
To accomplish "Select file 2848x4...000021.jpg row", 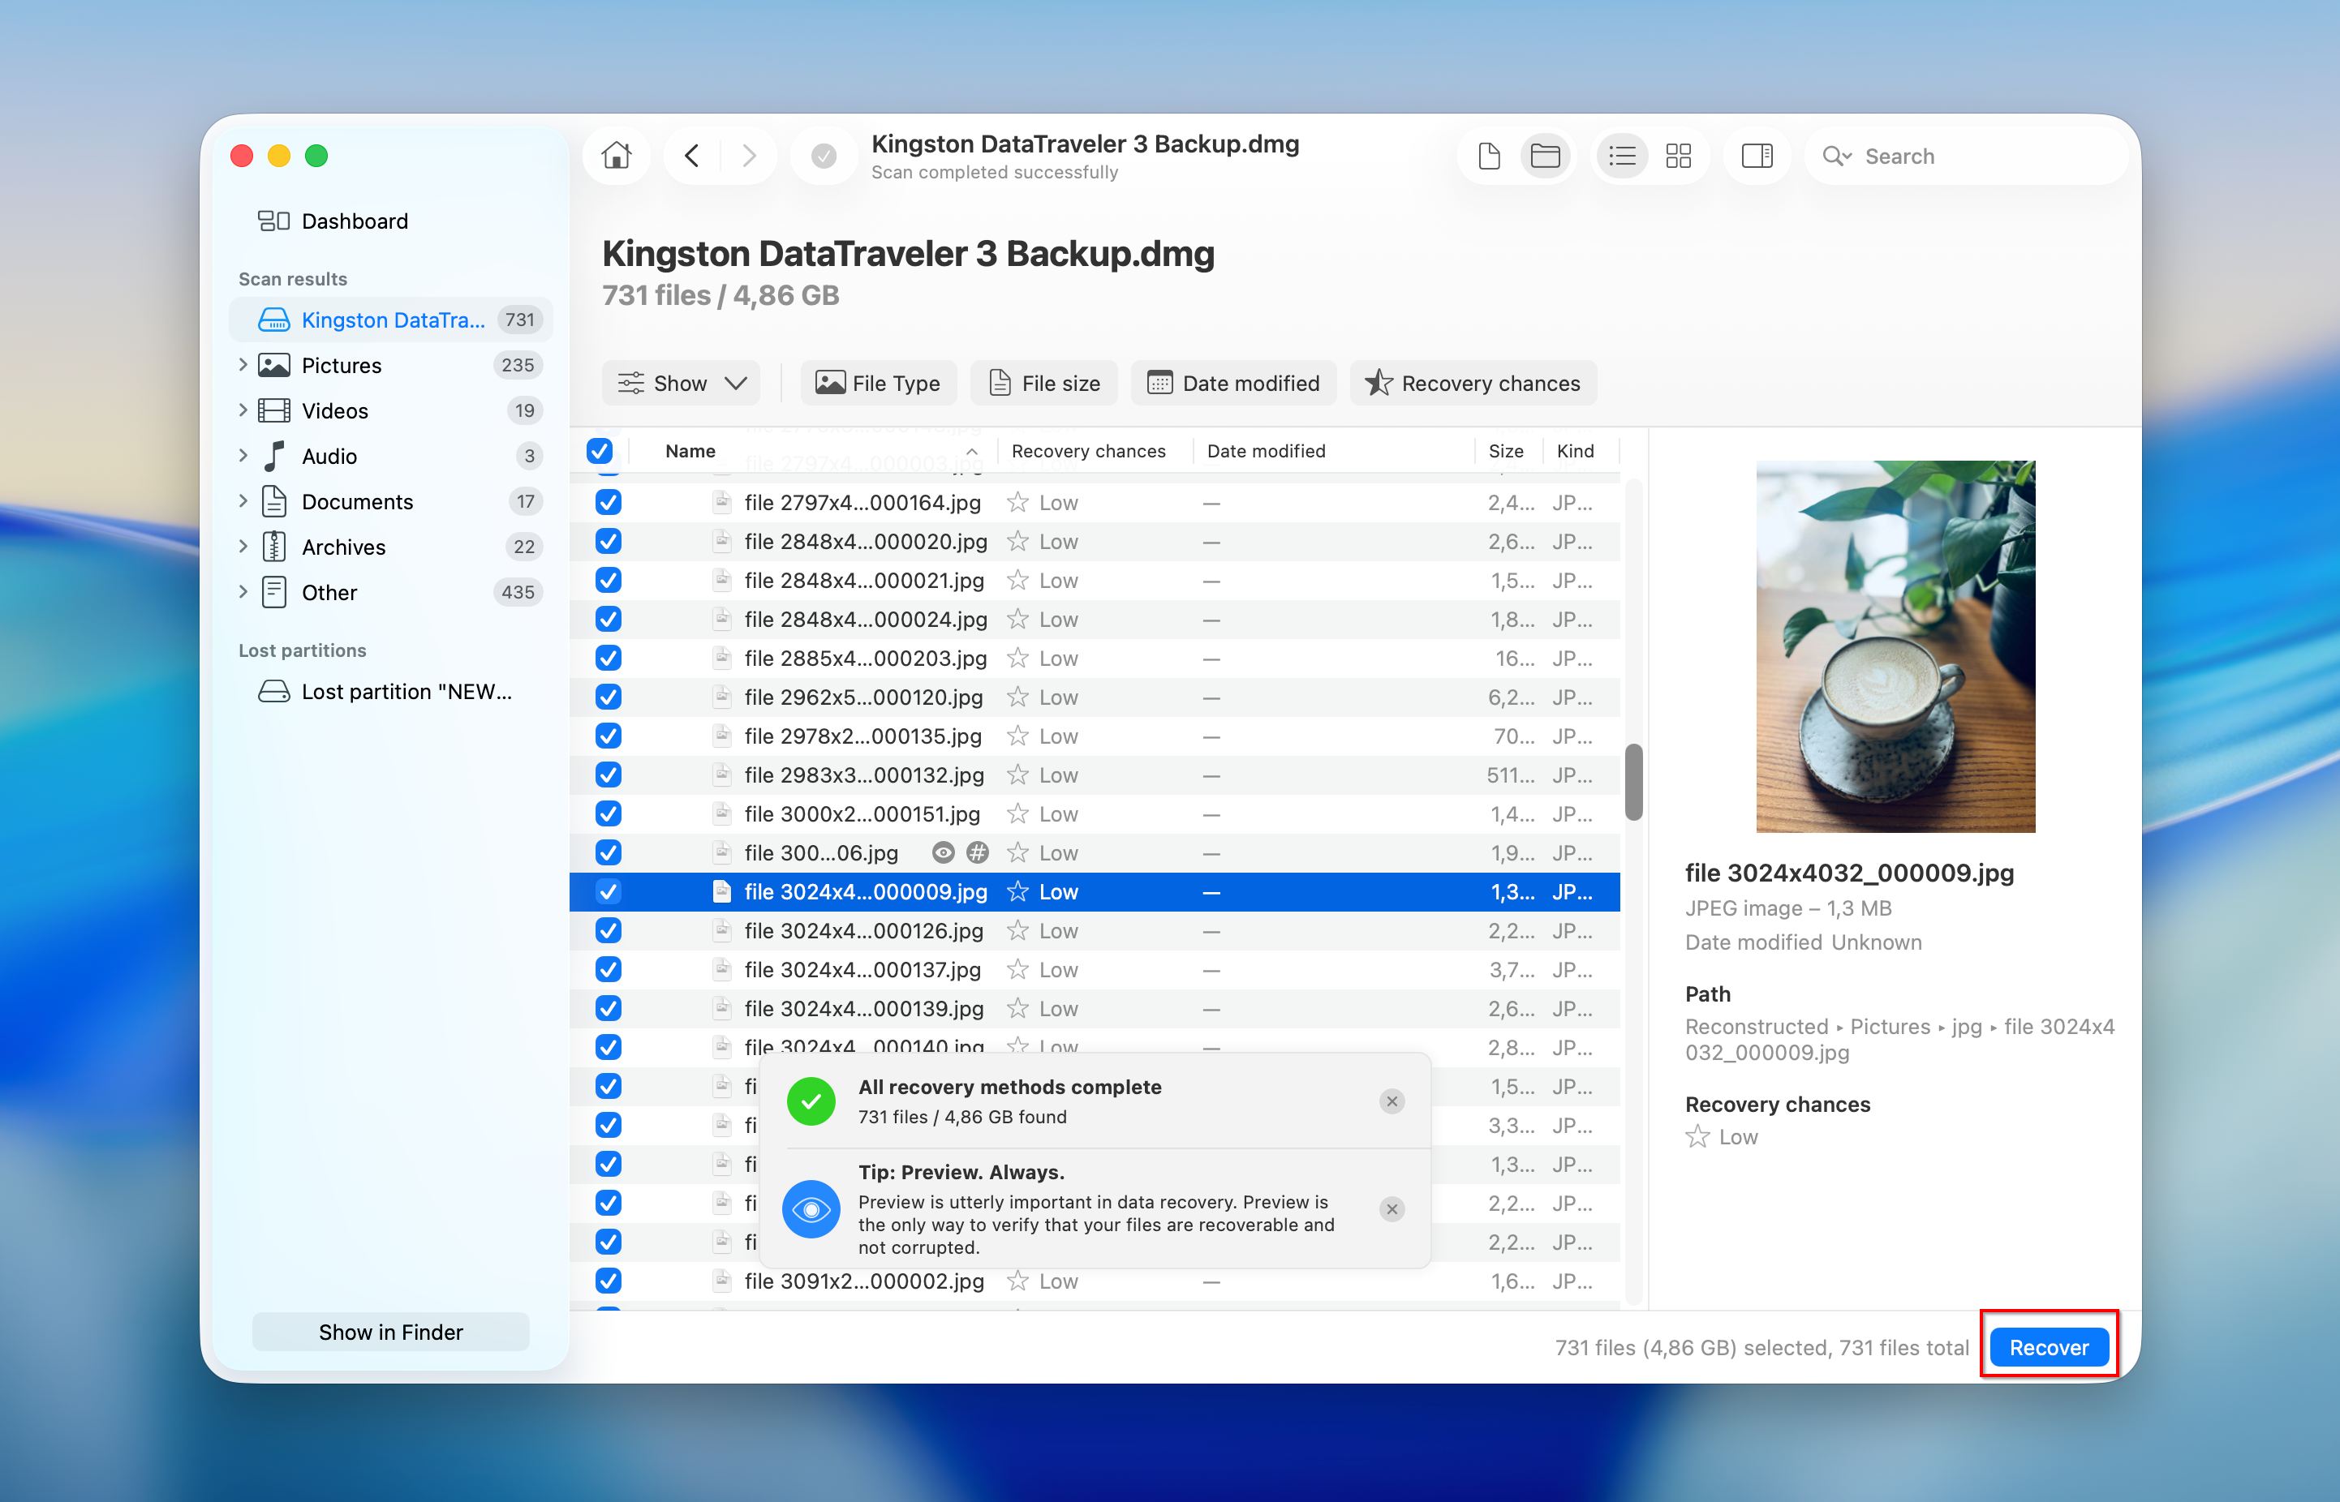I will pos(1095,581).
